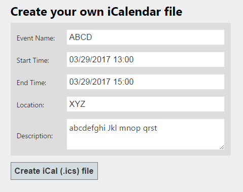Place cursor on 15:00 in End Time
Image resolution: width=243 pixels, height=192 pixels.
pos(123,82)
